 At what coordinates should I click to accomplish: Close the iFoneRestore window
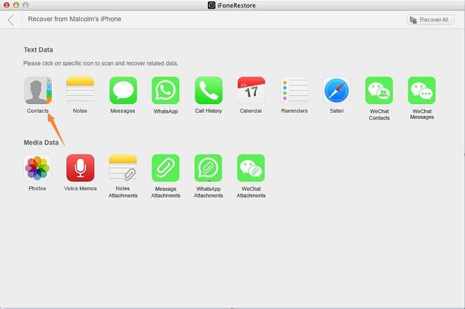pyautogui.click(x=6, y=5)
